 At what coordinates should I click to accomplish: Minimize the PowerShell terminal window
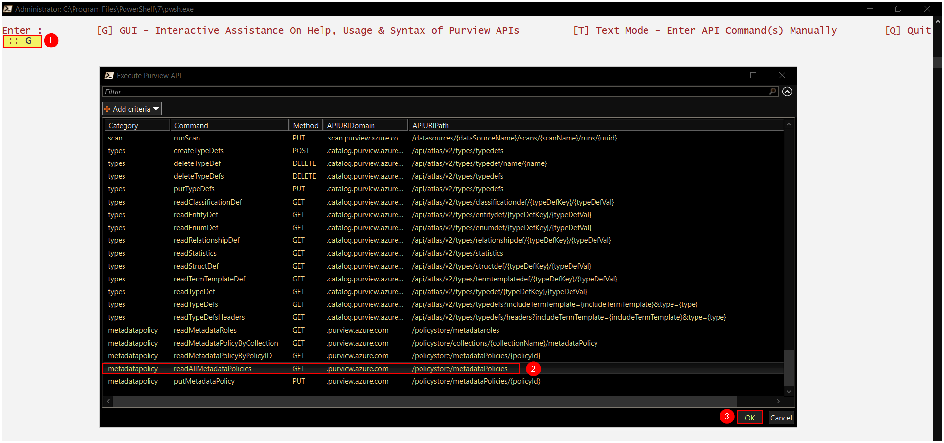[870, 9]
